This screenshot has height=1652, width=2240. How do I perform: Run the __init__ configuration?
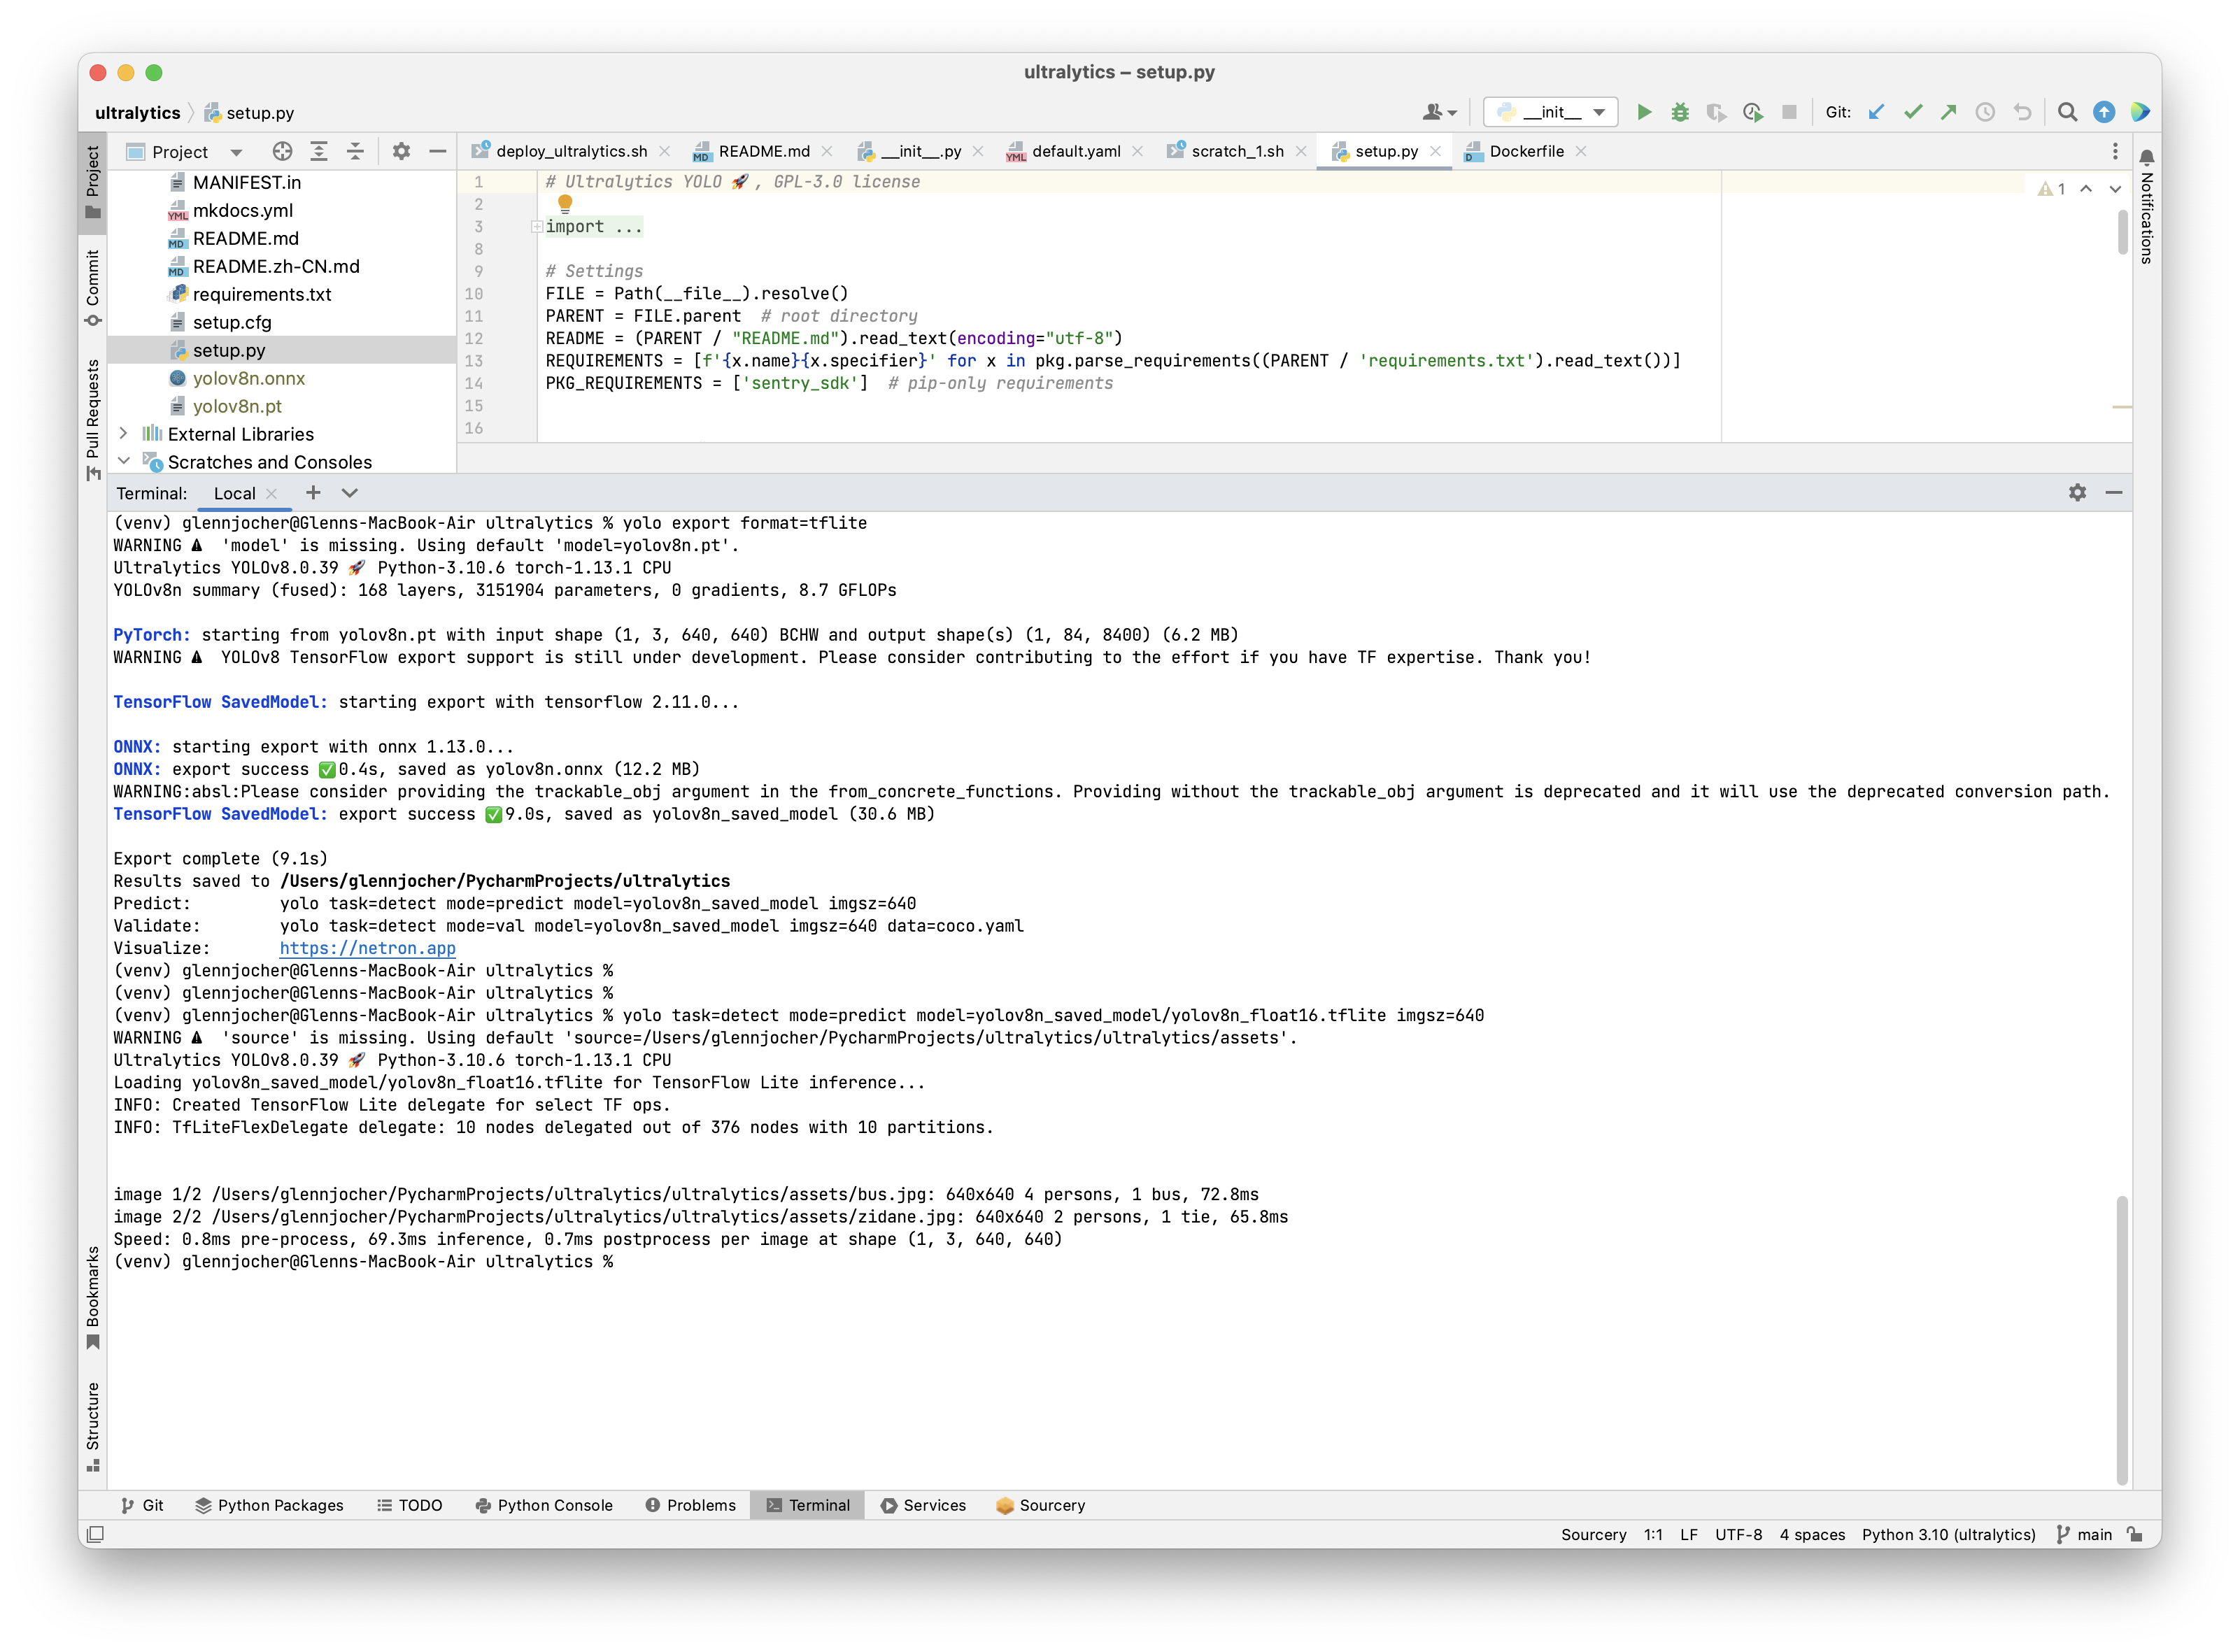point(1643,112)
